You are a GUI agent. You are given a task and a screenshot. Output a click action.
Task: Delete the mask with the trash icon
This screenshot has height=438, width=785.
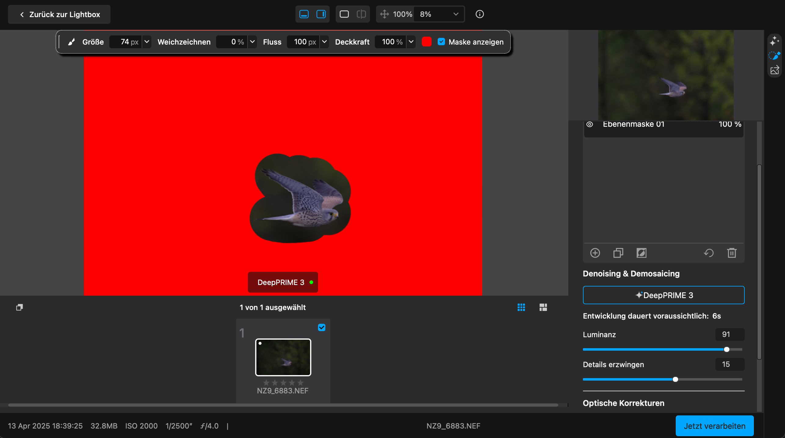click(x=732, y=253)
